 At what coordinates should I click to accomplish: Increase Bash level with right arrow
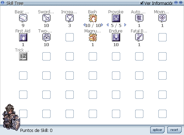click(102, 25)
